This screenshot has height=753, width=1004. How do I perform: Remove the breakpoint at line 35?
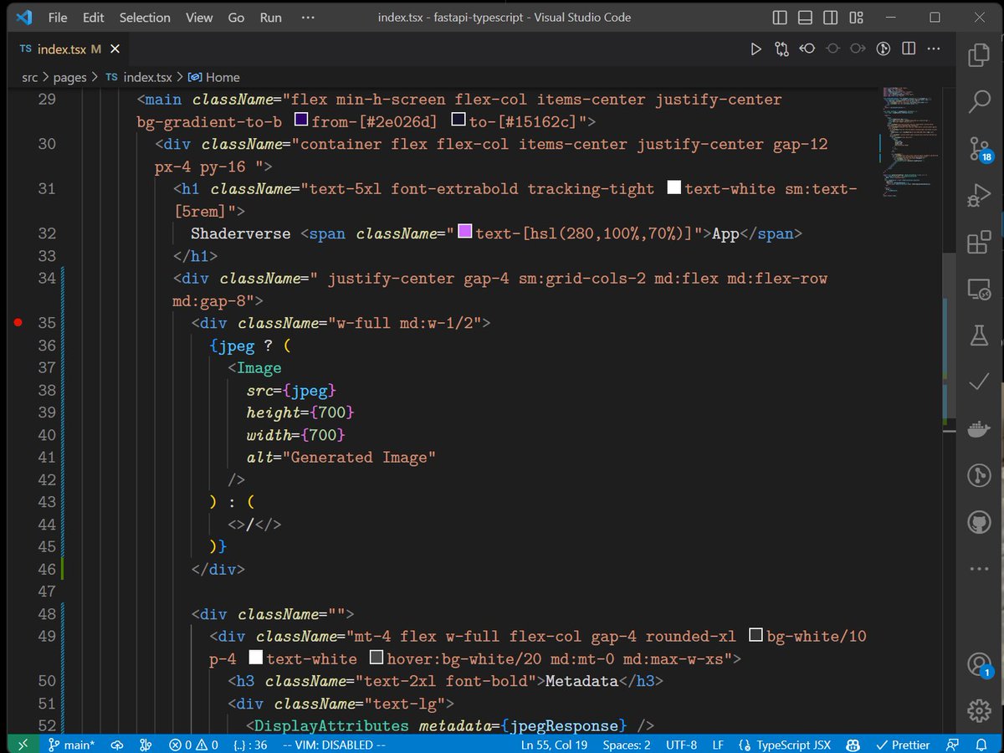[x=18, y=322]
